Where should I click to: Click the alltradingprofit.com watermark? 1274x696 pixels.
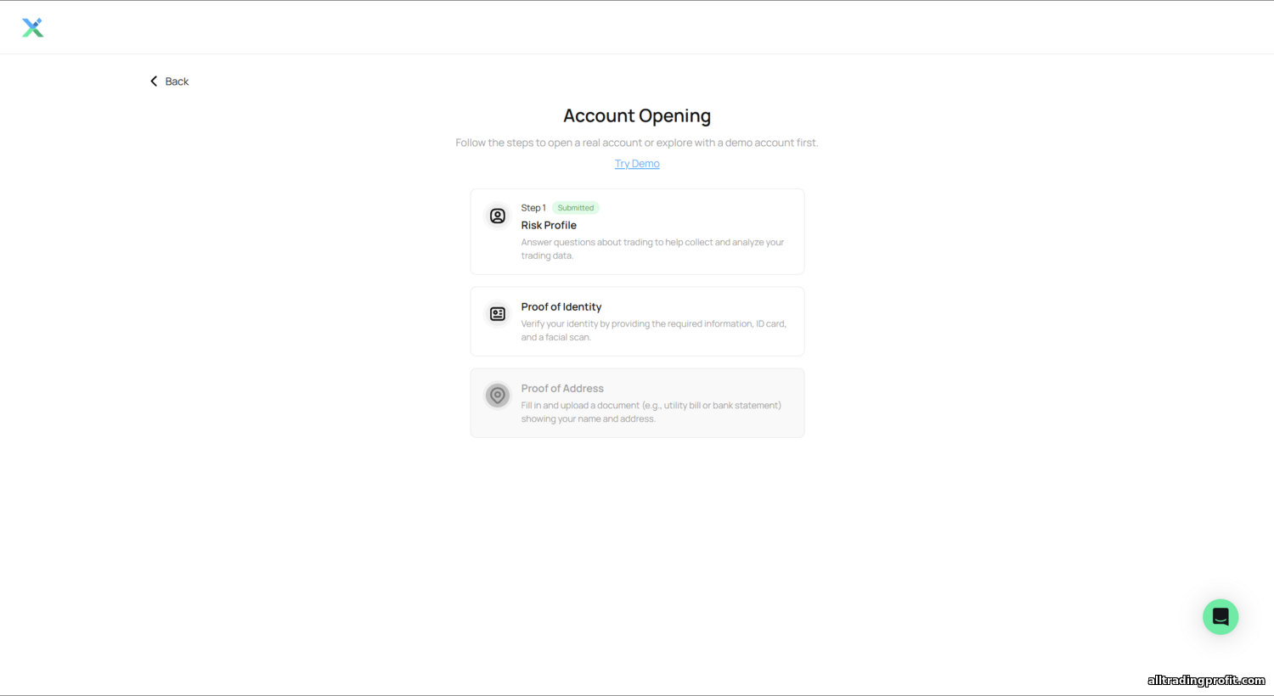pyautogui.click(x=1206, y=681)
